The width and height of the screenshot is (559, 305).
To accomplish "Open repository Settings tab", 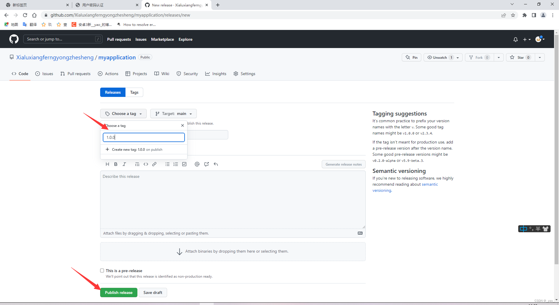I will [x=244, y=74].
